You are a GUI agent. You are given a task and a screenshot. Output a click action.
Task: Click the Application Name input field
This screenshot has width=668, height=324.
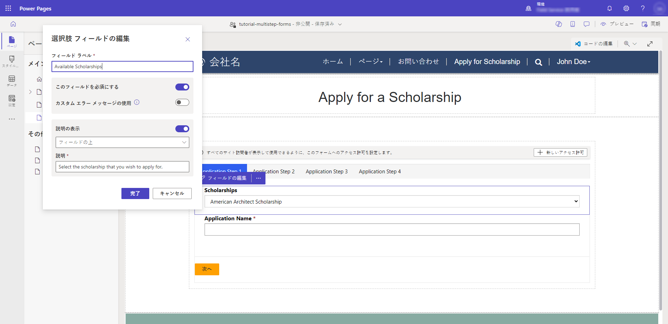392,229
